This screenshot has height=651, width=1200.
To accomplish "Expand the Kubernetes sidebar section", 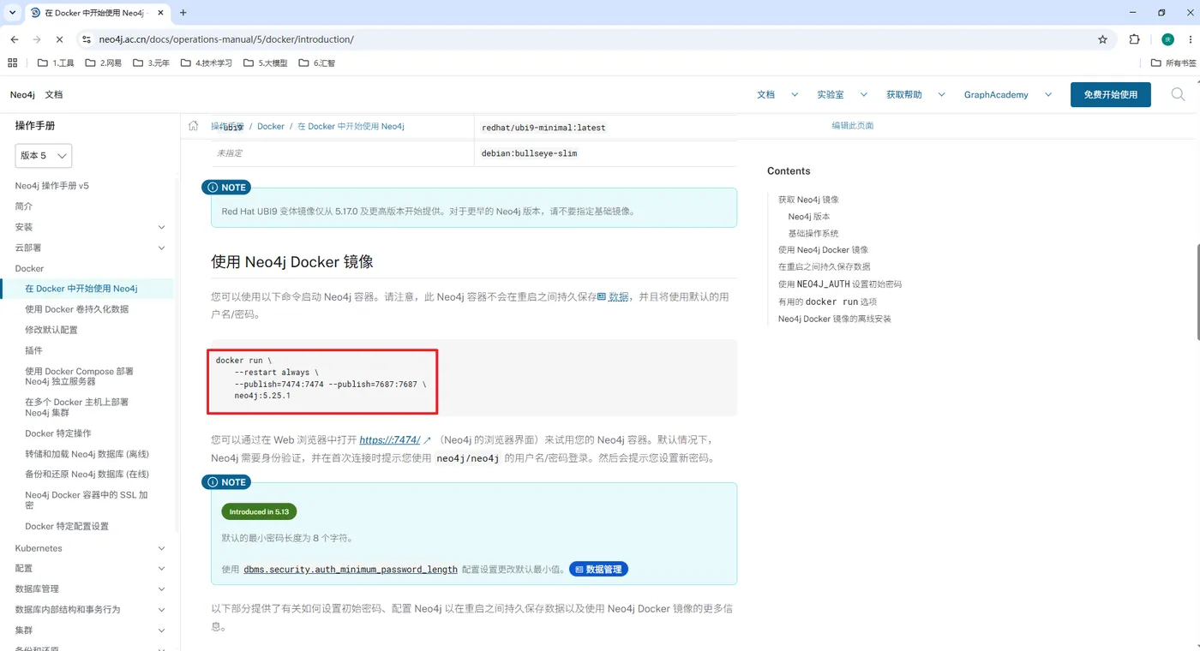I will [x=162, y=548].
